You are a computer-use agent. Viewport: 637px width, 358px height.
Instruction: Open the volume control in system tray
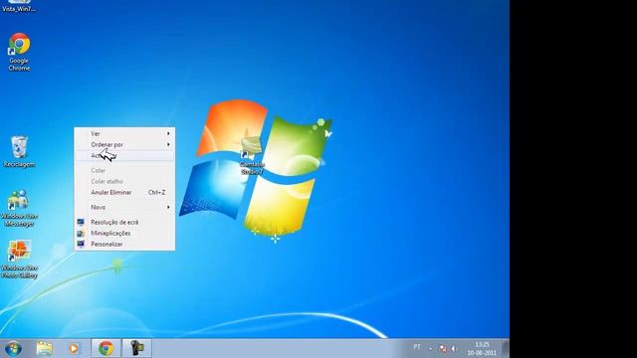pyautogui.click(x=454, y=349)
